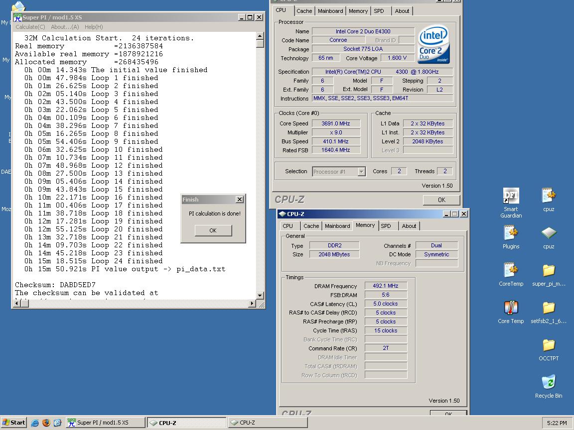Open the Help(H) menu in Super PI

click(x=94, y=27)
